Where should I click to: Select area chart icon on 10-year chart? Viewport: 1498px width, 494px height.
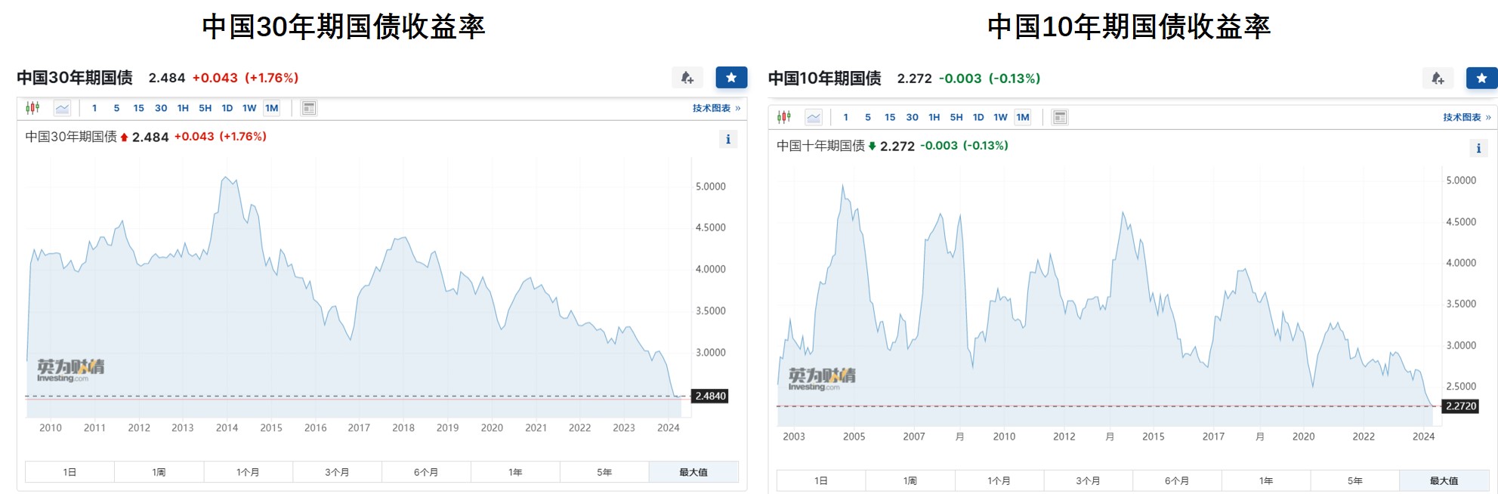[814, 117]
